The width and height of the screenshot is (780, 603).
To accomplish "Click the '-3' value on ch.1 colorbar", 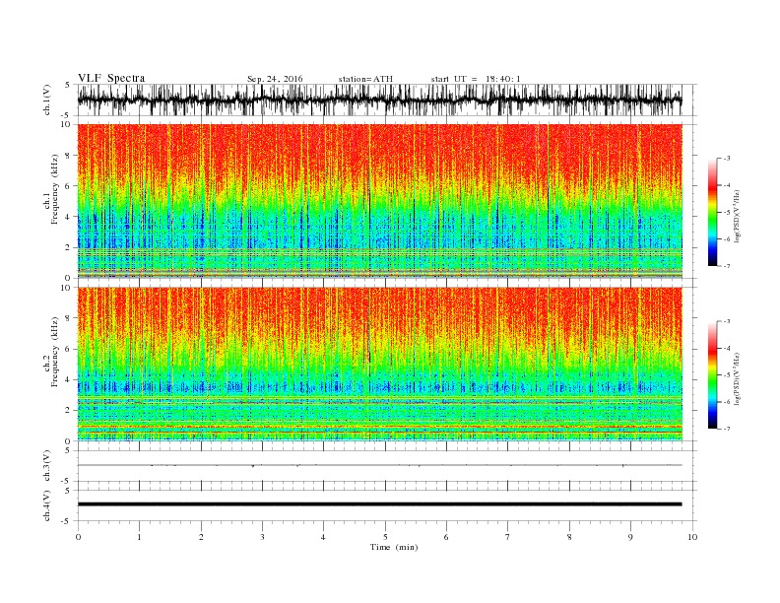I will tap(727, 159).
